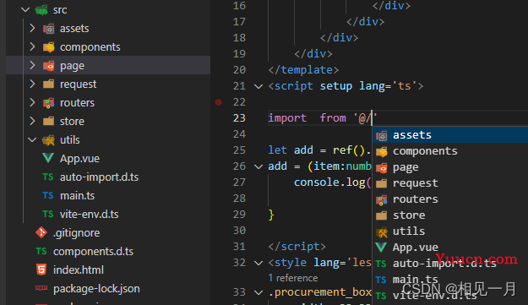This screenshot has width=528, height=305.
Task: Fold the script block at line 21
Action: 259,86
